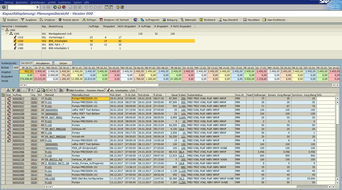Click the red Cancel icon
Image resolution: width=342 pixels, height=190 pixels.
64,7
